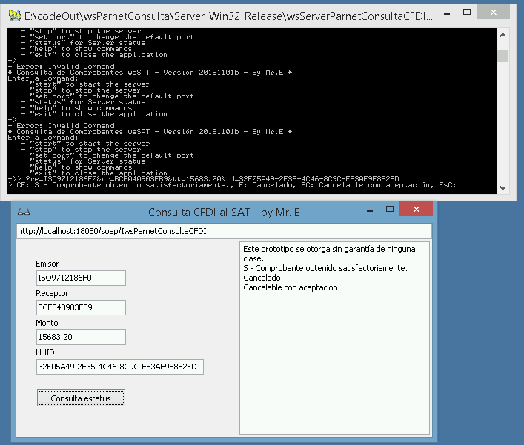Click the console scrollbar thumb

tap(503, 56)
